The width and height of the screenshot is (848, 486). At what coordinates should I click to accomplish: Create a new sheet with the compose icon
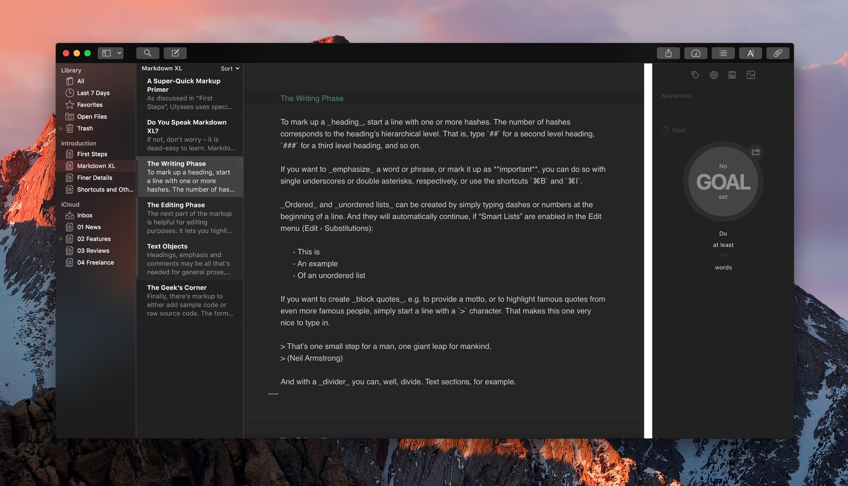tap(175, 53)
